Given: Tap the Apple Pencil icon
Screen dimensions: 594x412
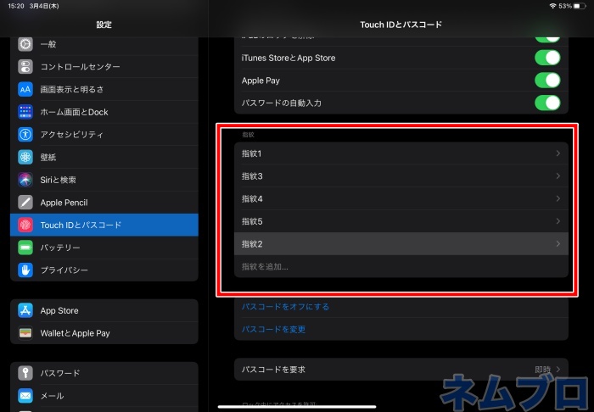Looking at the screenshot, I should [x=25, y=203].
